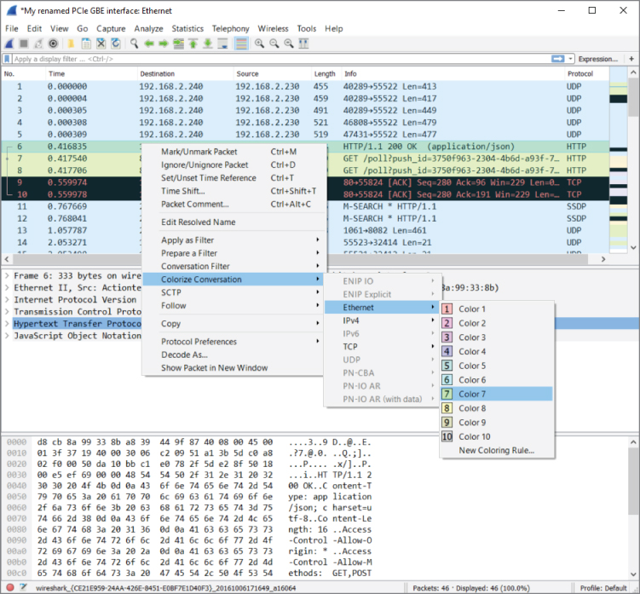Screen dimensions: 640x594
Task: Choose New Coloring Rule... option
Action: coord(496,450)
